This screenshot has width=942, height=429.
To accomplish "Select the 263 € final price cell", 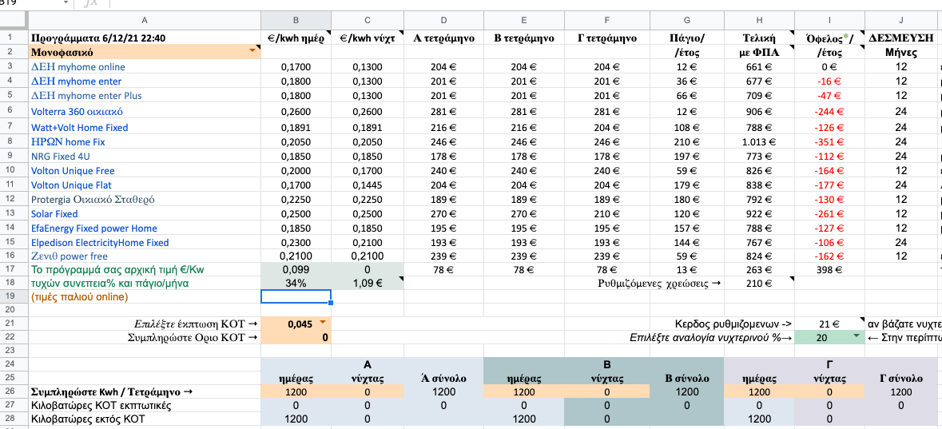I will coord(759,270).
